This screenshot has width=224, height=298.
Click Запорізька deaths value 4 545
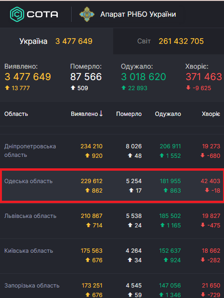pyautogui.click(x=134, y=286)
